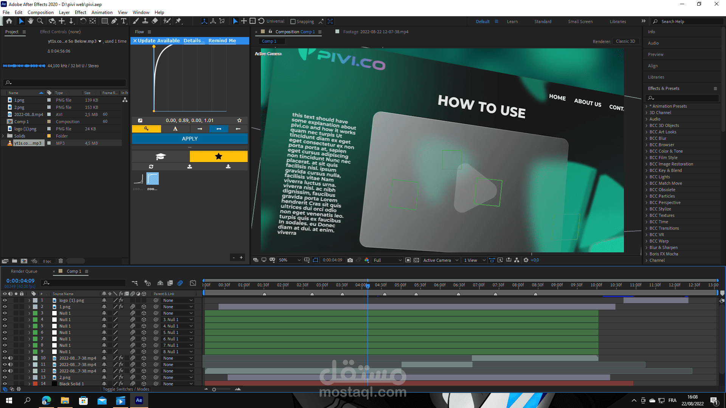Switch to the Render Queue tab
The height and width of the screenshot is (408, 726).
24,271
